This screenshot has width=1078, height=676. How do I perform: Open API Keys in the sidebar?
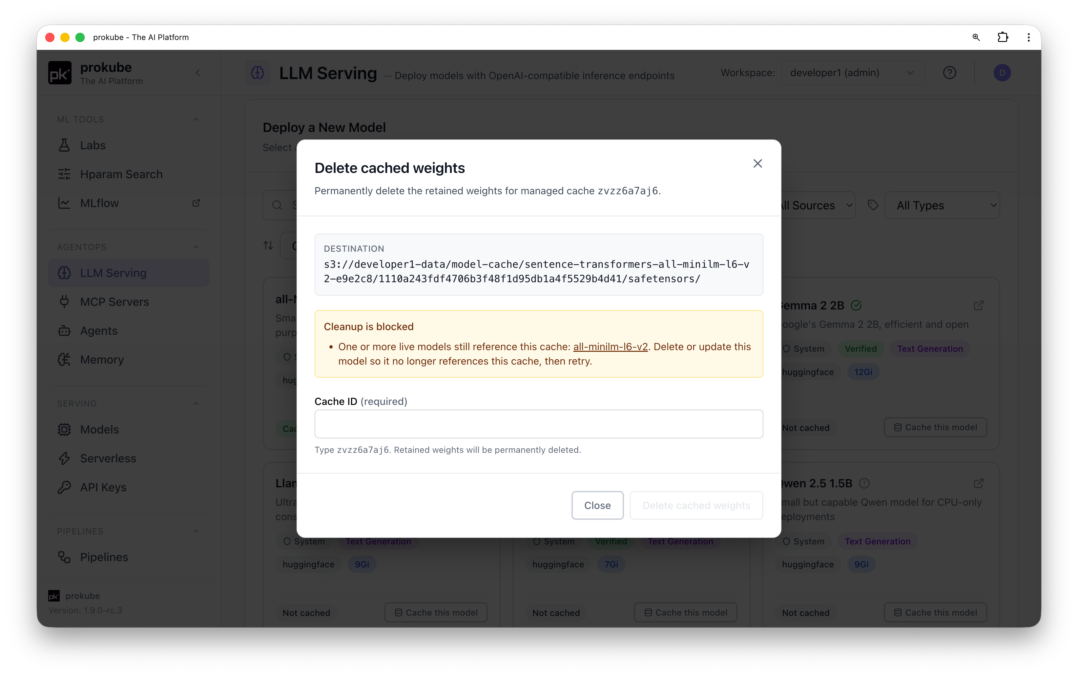click(x=128, y=487)
